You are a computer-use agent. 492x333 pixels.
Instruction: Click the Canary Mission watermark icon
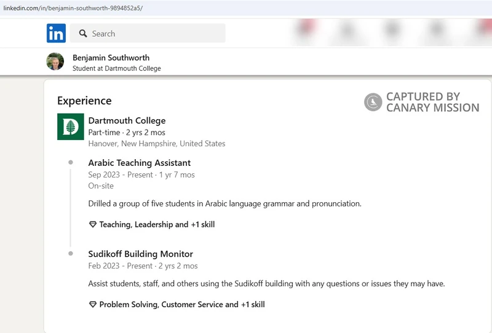373,102
